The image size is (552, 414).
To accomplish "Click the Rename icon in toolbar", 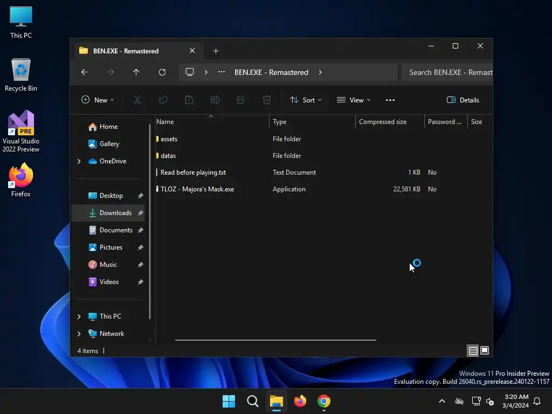I will pyautogui.click(x=215, y=100).
